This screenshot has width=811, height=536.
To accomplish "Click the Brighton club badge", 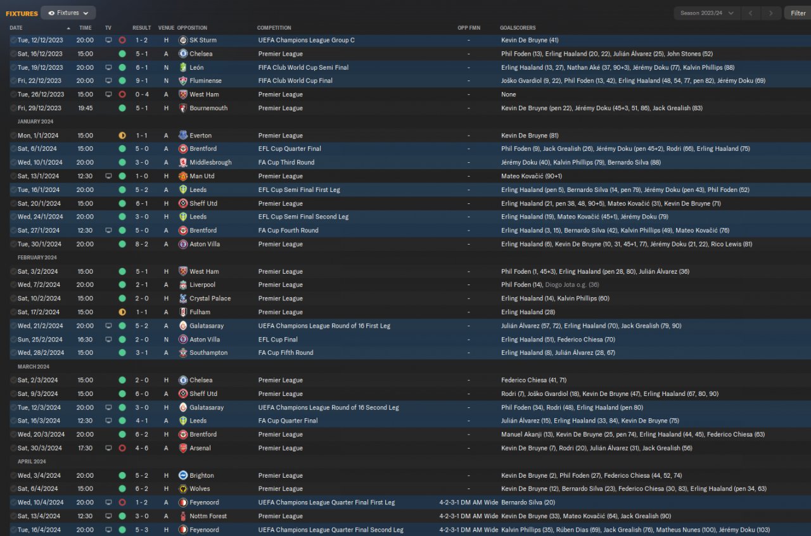I will coord(183,476).
